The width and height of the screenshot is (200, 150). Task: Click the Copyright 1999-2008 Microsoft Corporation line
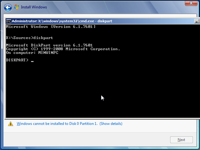click(x=63, y=49)
